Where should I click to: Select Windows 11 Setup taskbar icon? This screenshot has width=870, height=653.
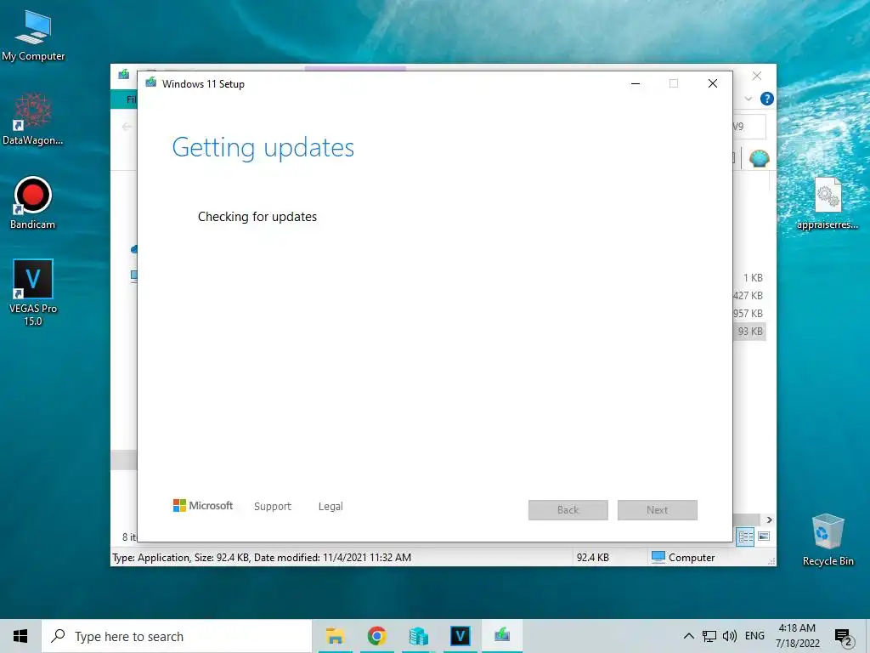click(502, 636)
